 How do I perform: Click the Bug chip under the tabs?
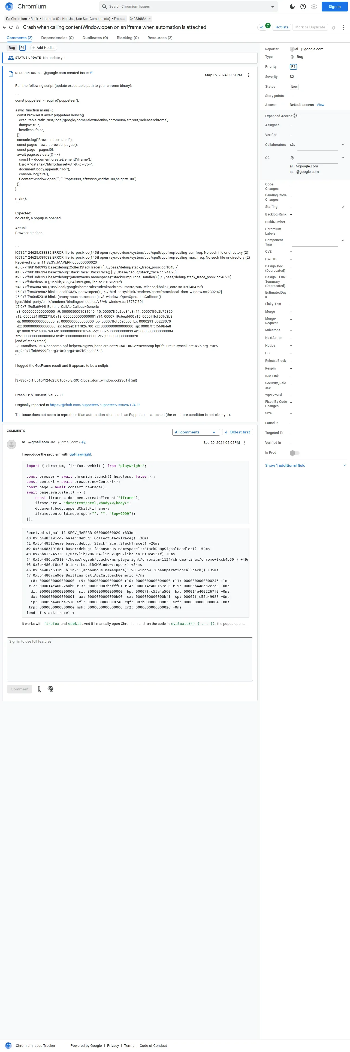click(x=12, y=48)
